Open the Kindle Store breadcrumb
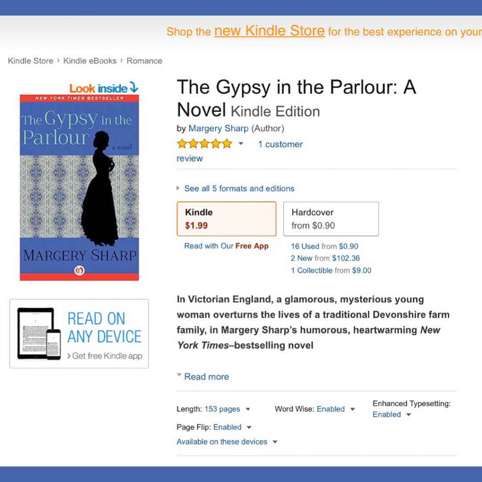The width and height of the screenshot is (482, 482). (30, 61)
